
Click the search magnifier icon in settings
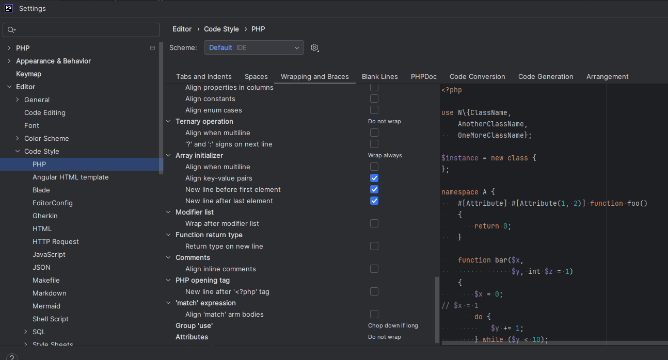pyautogui.click(x=11, y=30)
